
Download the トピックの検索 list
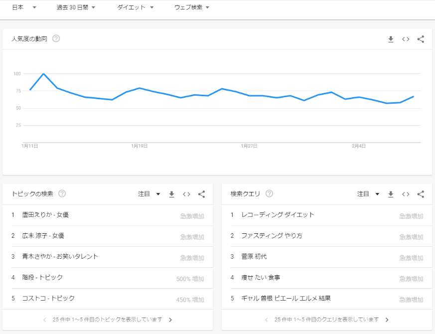click(x=171, y=194)
